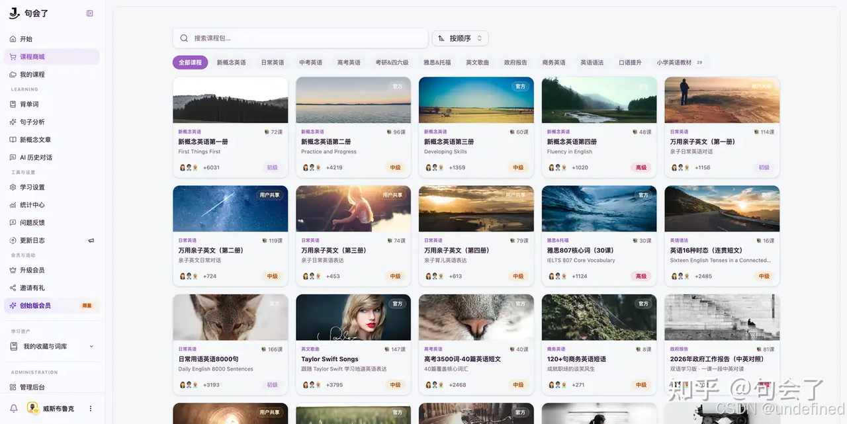Filter courses by 雅思&托福
Screen dimensions: 847x424
tap(437, 62)
